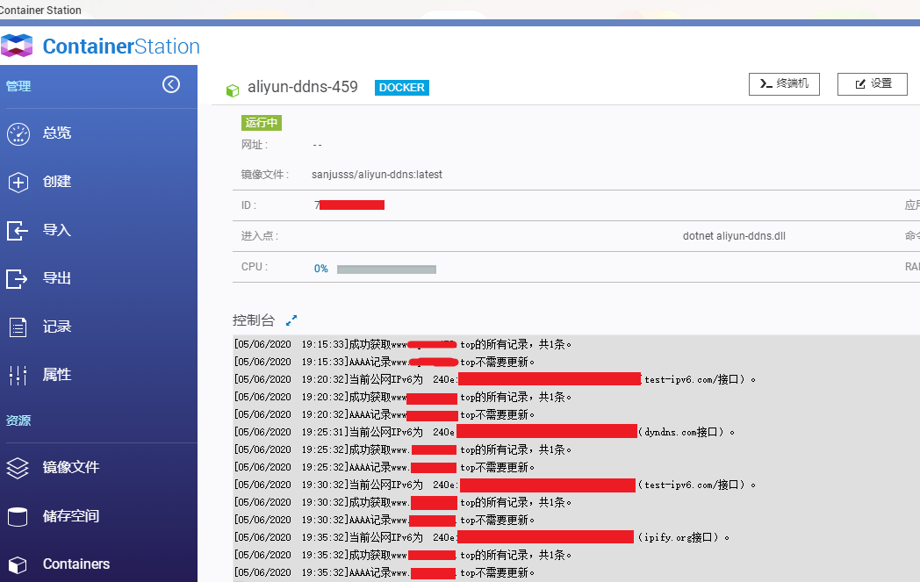
Task: Click the image name sanjusss/aliyun-ddns:latest
Action: (x=377, y=175)
